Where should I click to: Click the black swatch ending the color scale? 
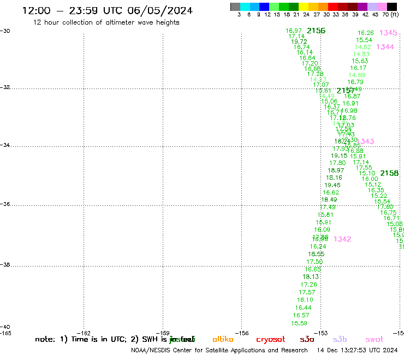[x=392, y=7]
